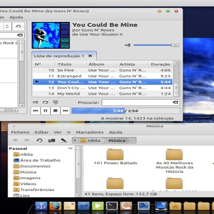Go forward in file manager
The image size is (214, 214).
(27, 140)
